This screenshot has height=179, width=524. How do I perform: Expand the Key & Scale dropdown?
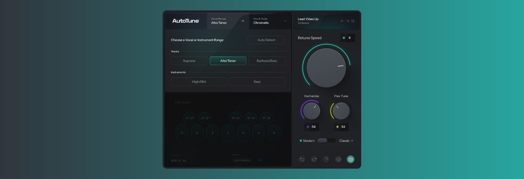pos(285,21)
